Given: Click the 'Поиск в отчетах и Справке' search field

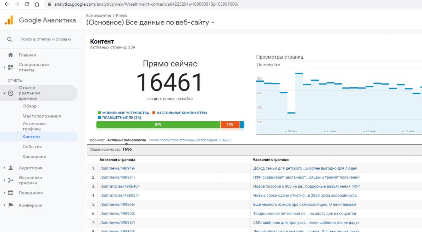Looking at the screenshot, I should click(45, 39).
